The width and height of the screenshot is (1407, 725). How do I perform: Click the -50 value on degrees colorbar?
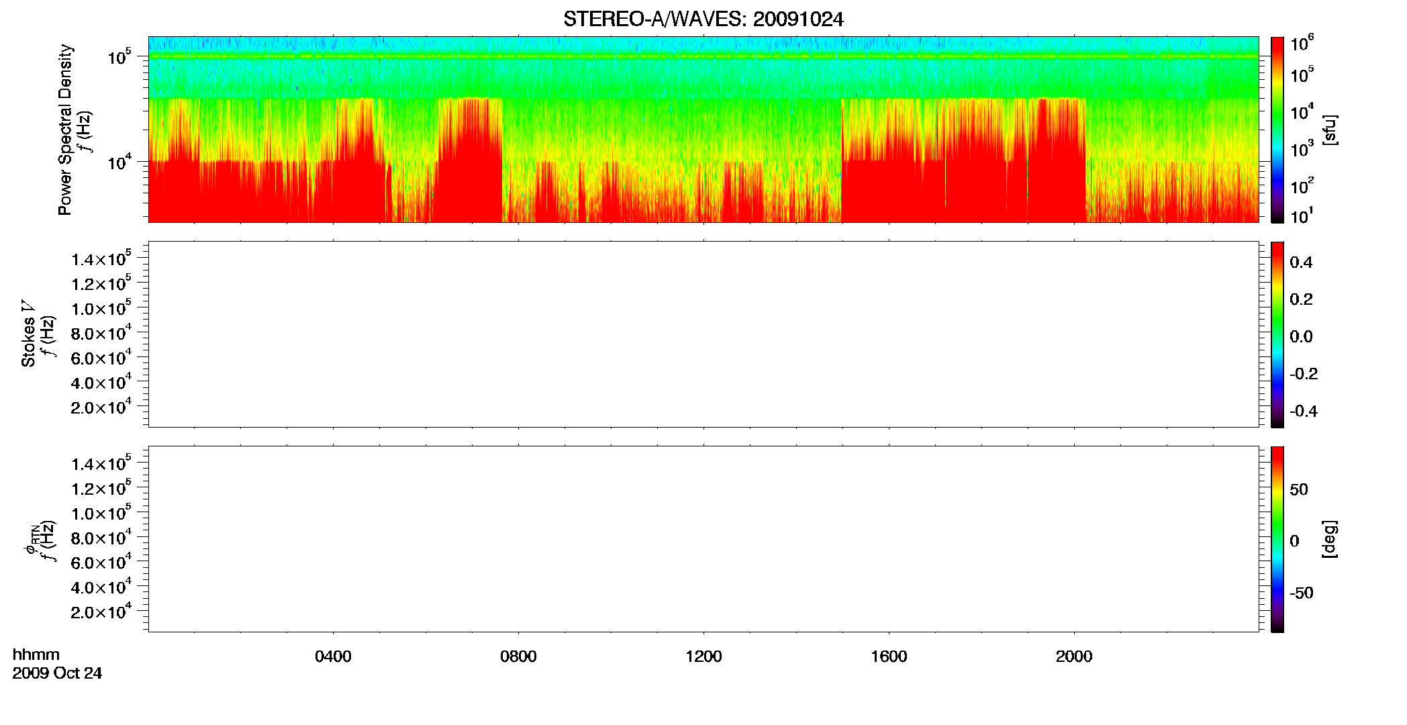(x=1301, y=593)
